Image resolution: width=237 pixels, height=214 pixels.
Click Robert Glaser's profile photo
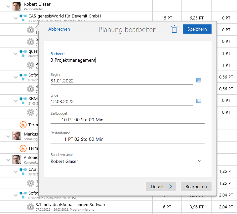pos(17,6)
